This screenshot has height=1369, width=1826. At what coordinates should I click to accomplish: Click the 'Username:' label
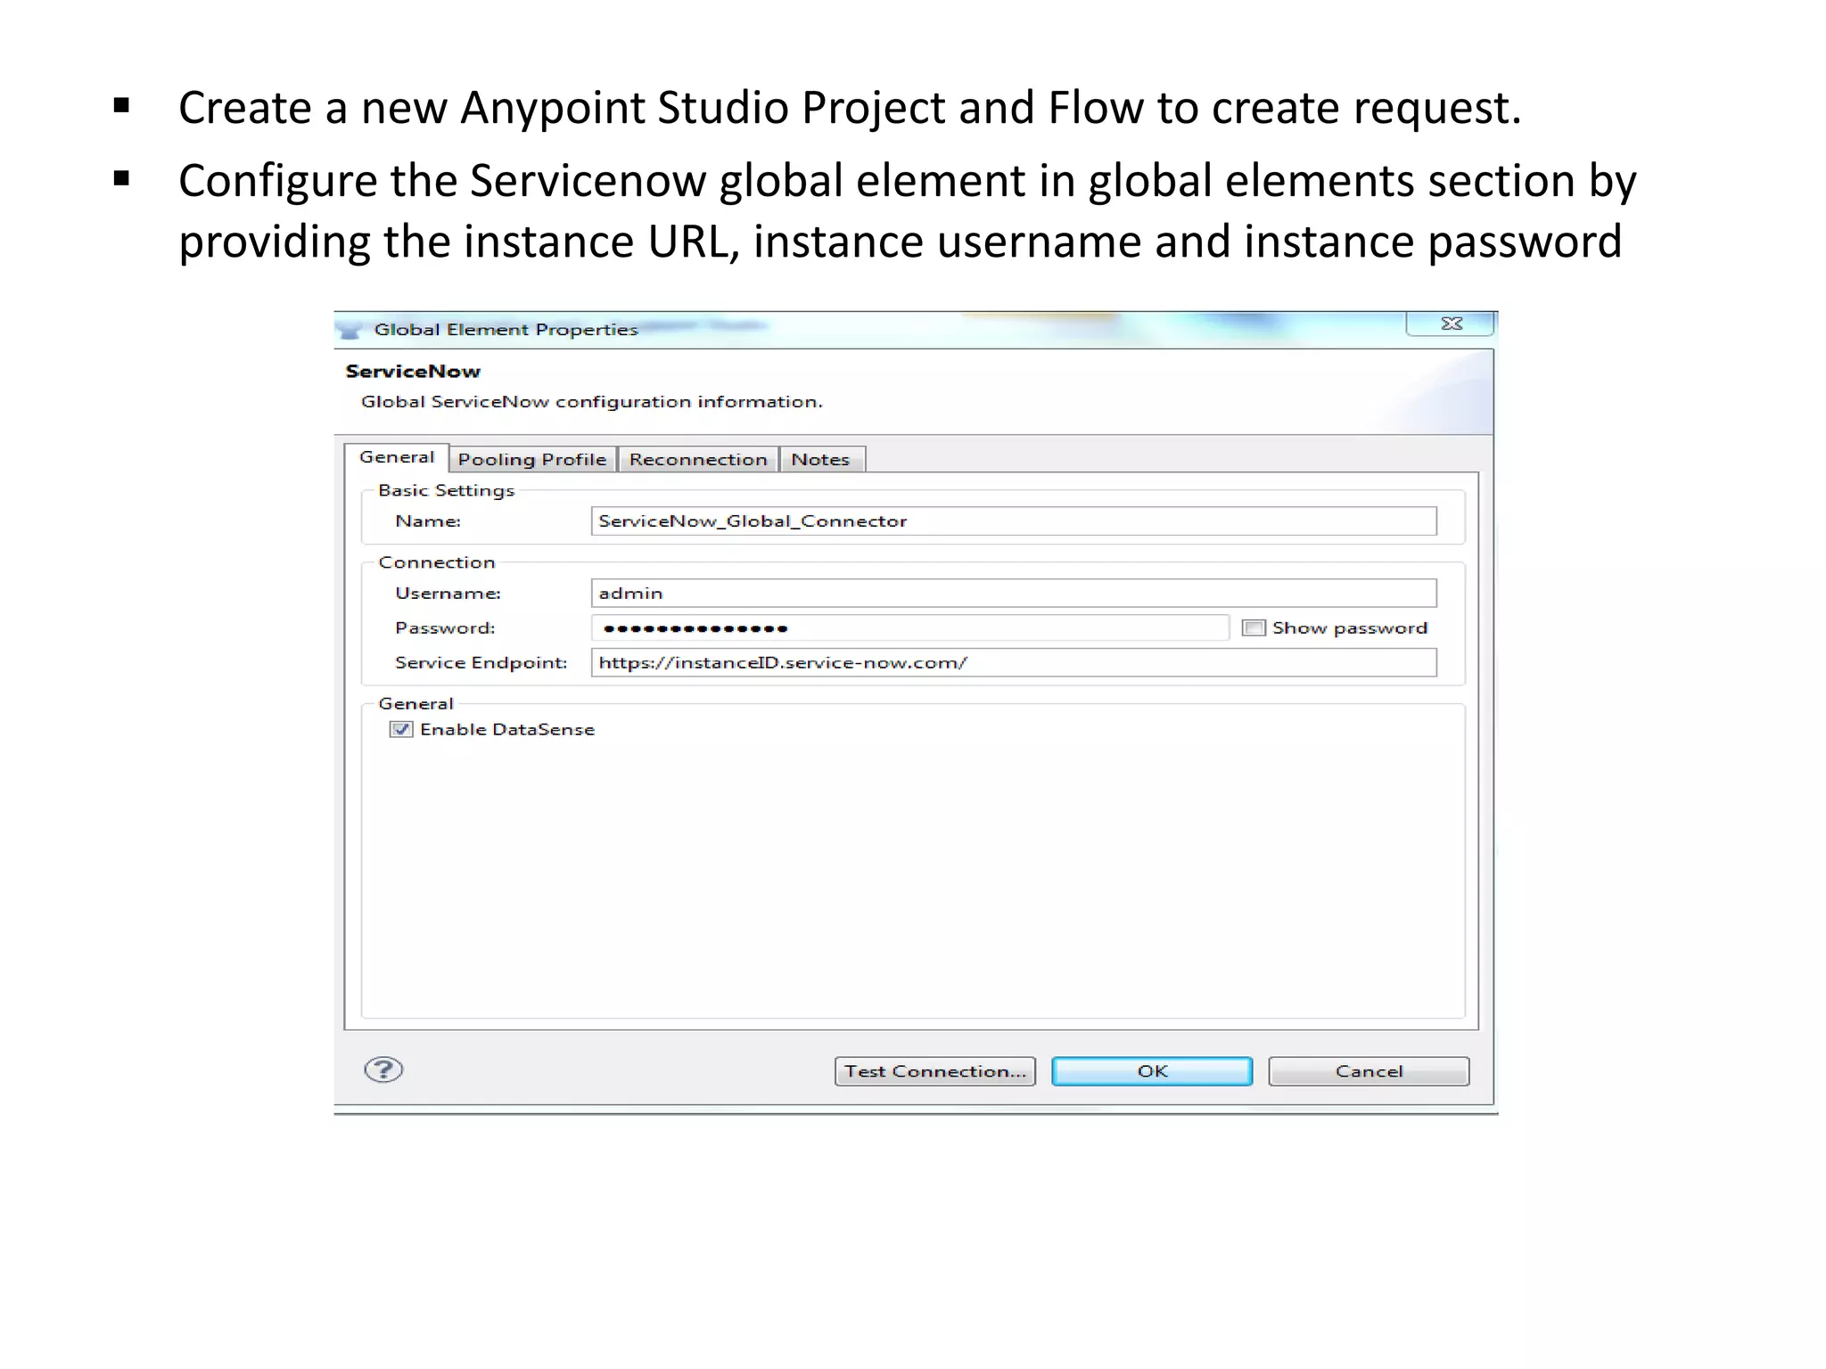click(x=448, y=594)
